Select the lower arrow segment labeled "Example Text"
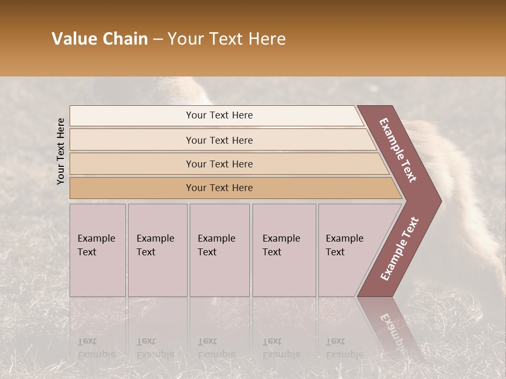This screenshot has height=379, width=506. tap(400, 248)
